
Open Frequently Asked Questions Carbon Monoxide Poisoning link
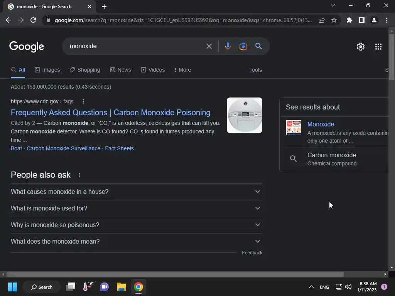[111, 113]
